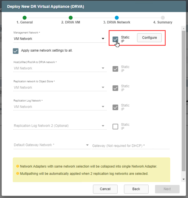The height and width of the screenshot is (198, 188).
Task: Expand Replication Log Network 2 dropdown
Action: [x=59, y=126]
